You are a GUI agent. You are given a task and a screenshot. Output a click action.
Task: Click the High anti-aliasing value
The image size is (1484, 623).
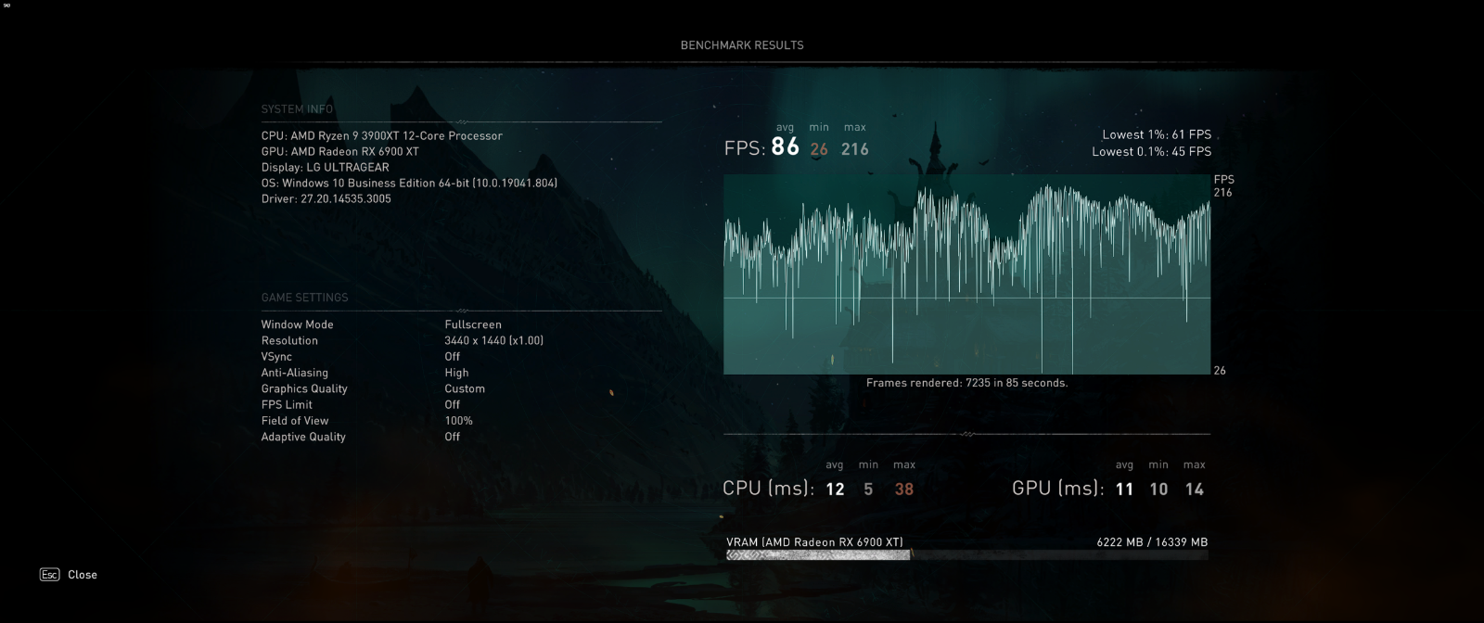click(x=456, y=373)
